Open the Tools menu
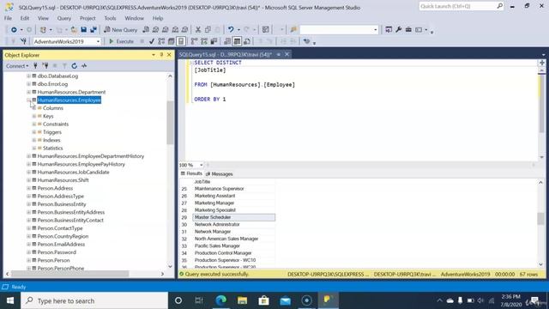This screenshot has height=309, width=549. (x=110, y=18)
